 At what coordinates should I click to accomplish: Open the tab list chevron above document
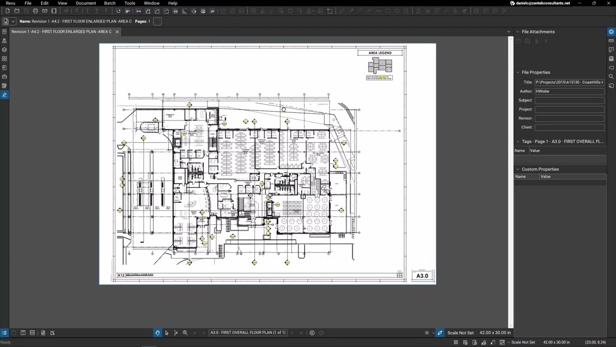coord(509,32)
